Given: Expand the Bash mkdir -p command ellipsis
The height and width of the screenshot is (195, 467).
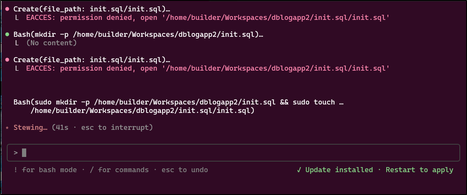Looking at the screenshot, I should point(261,35).
